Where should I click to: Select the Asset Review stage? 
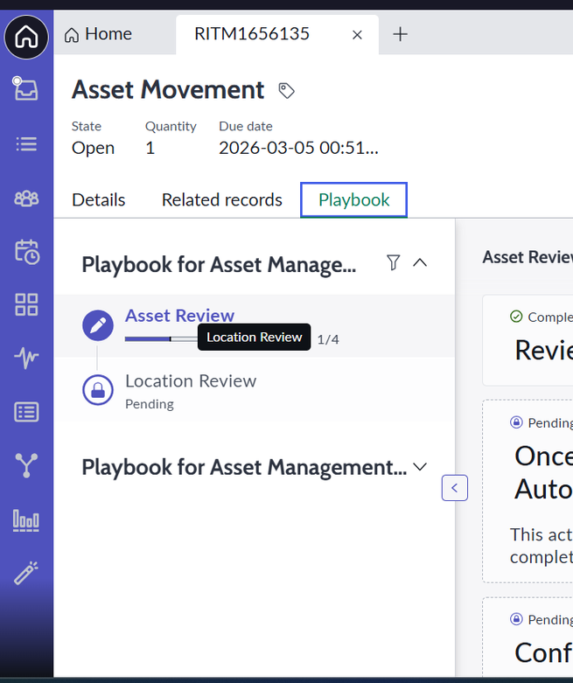[x=179, y=316]
